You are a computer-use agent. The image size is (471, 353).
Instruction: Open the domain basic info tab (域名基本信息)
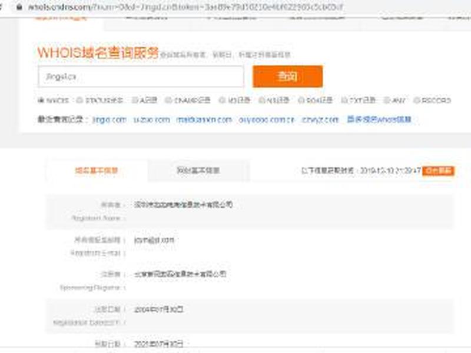point(97,171)
